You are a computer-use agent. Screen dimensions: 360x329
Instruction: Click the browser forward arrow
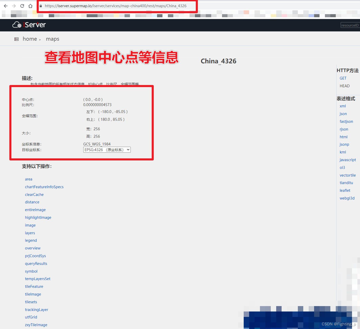click(x=14, y=6)
